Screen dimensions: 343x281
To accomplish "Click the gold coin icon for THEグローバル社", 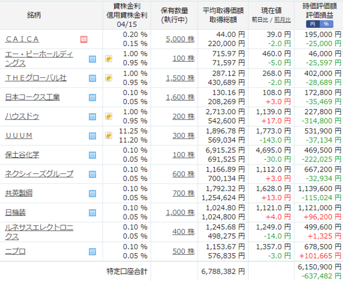I will pos(109,78).
